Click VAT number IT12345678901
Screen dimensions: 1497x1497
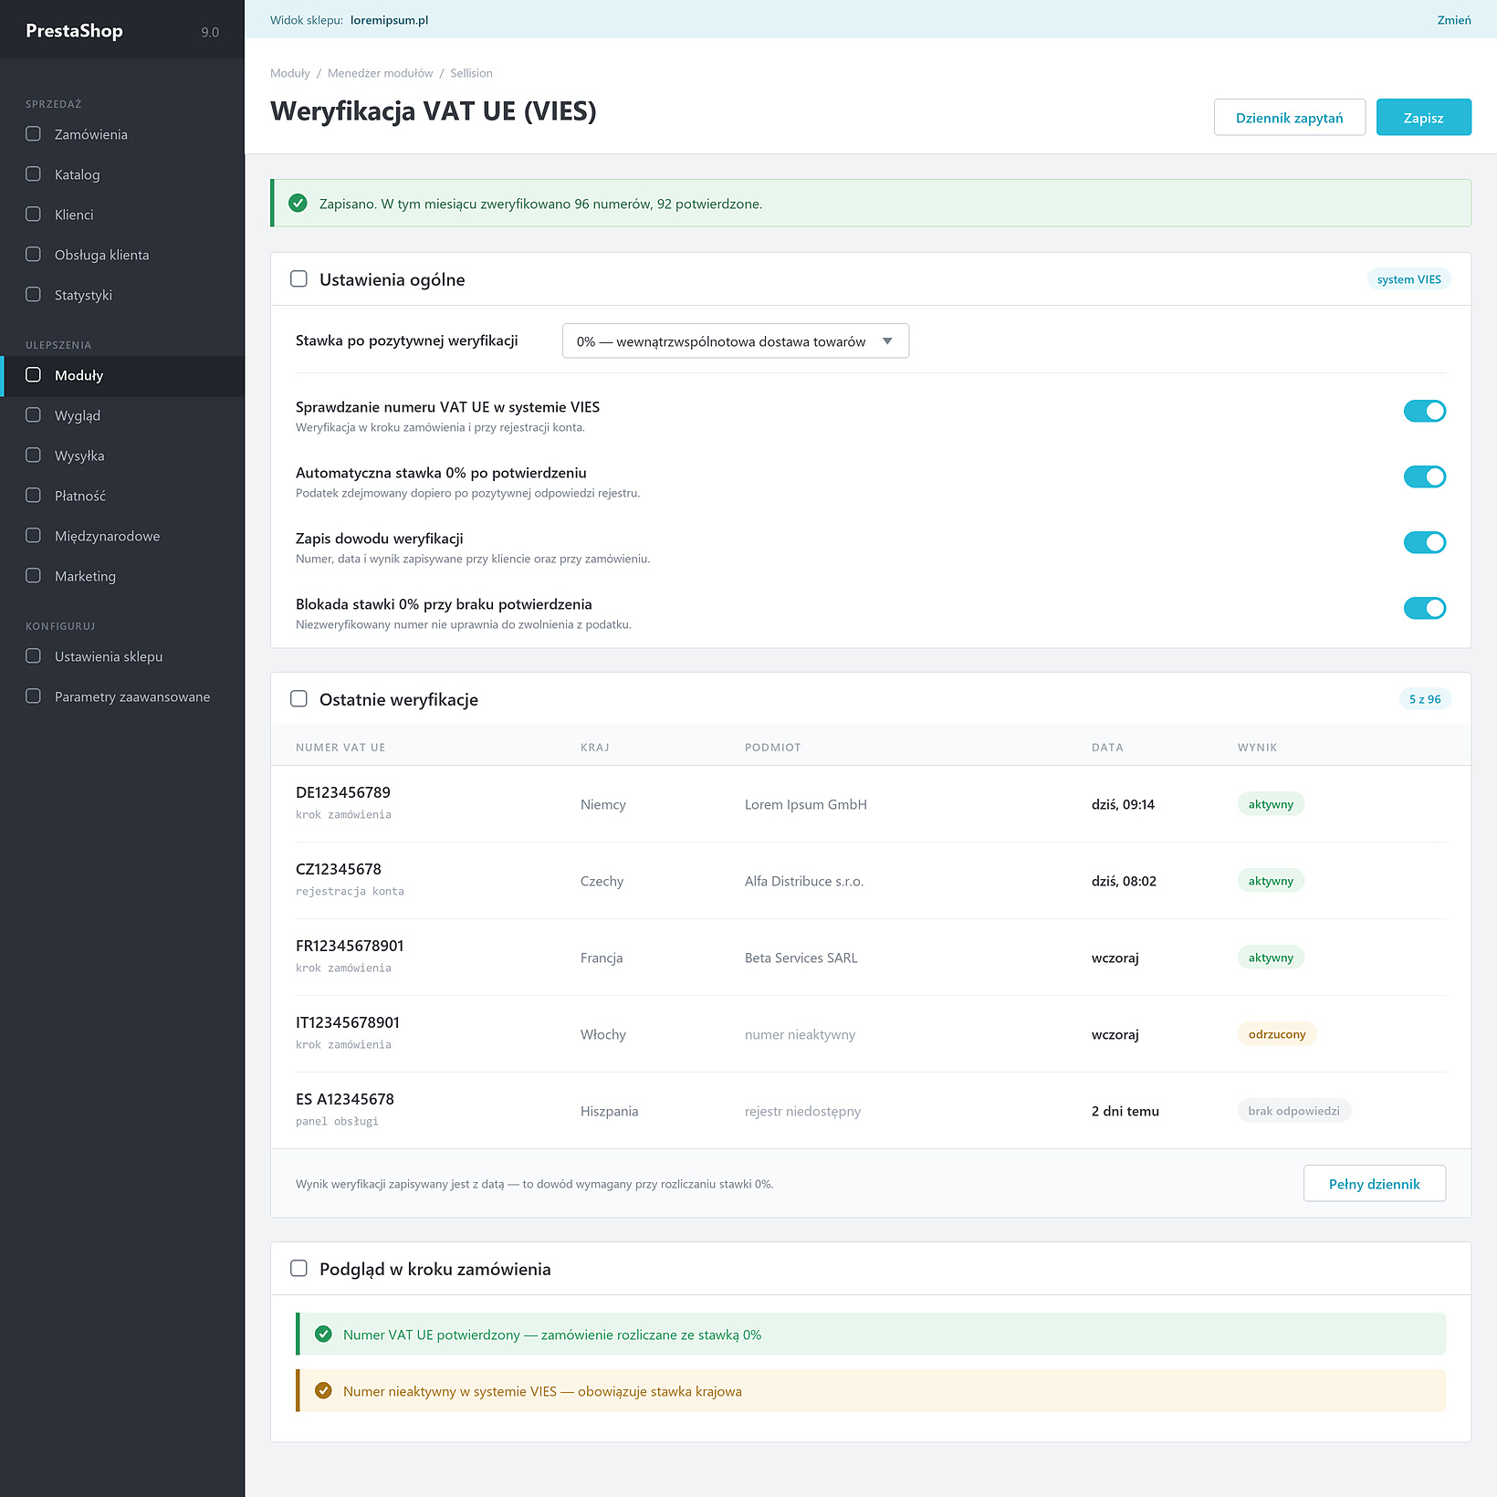347,1022
